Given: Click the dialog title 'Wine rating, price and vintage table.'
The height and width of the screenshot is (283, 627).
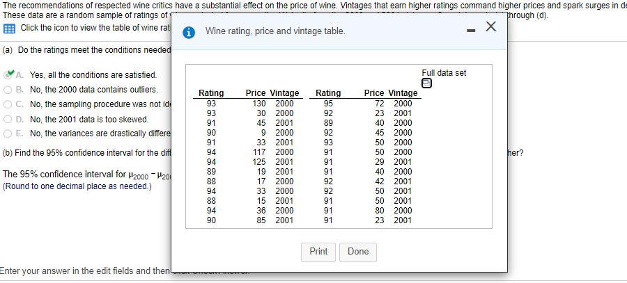Looking at the screenshot, I should [x=275, y=31].
